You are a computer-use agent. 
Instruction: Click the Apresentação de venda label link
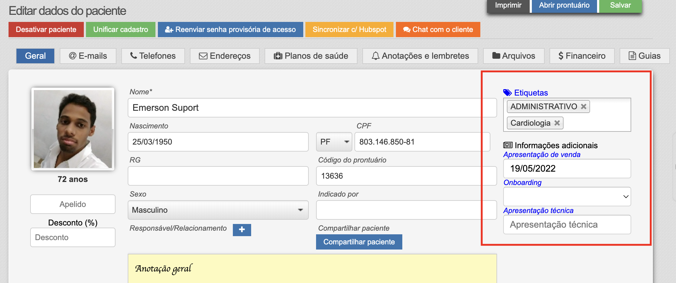542,155
